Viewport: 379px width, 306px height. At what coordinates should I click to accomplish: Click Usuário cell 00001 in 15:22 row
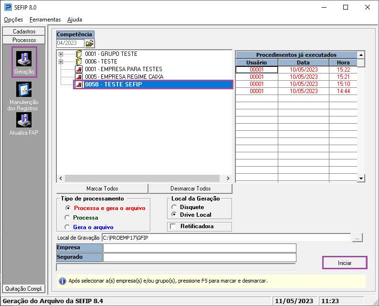(257, 70)
